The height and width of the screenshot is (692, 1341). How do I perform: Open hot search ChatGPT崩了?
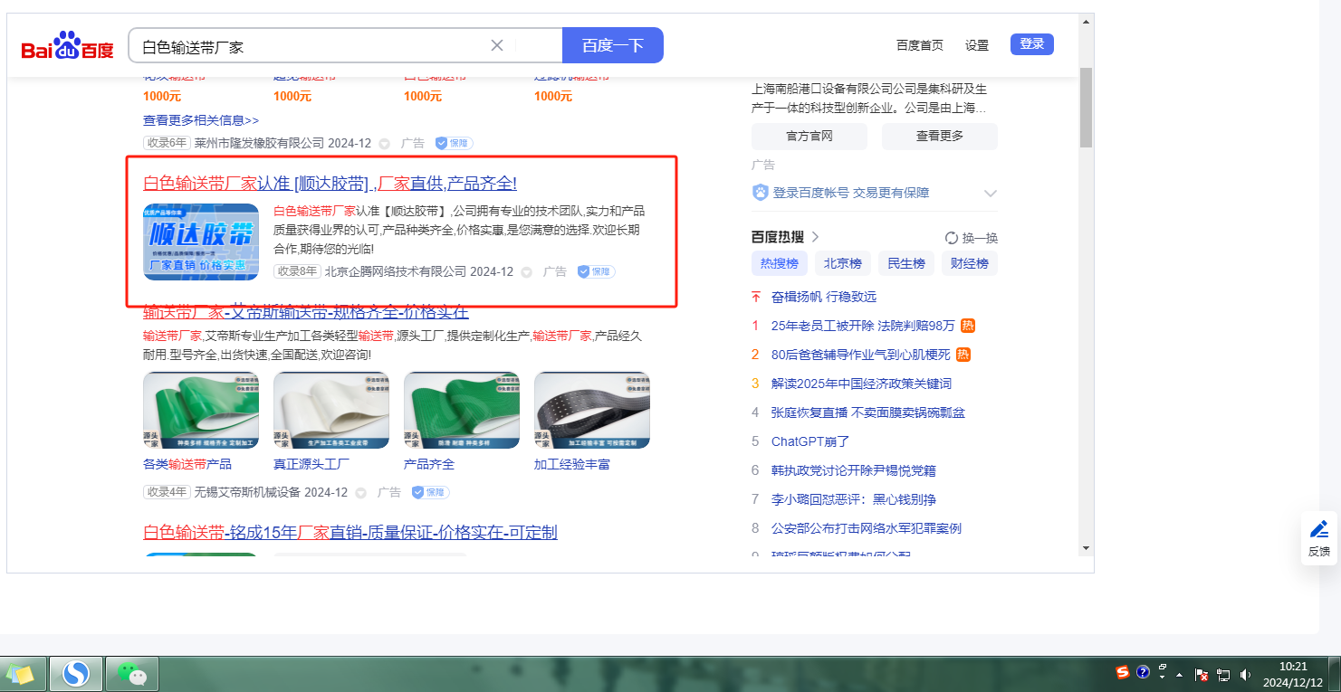810,441
